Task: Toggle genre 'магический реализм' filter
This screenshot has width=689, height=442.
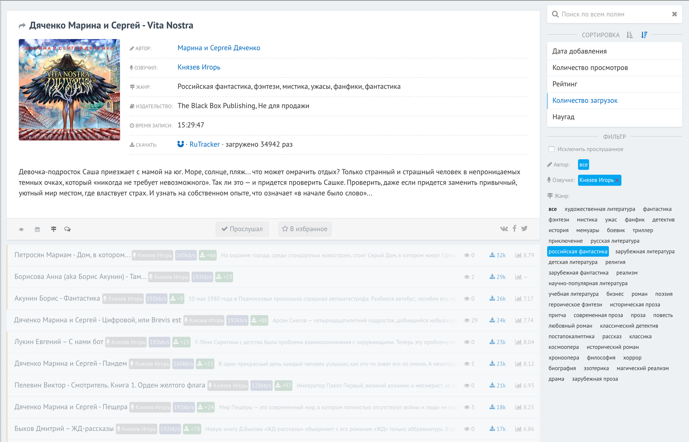Action: (x=643, y=368)
